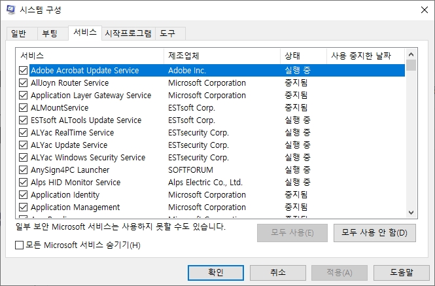435x286 pixels.
Task: Disable ALYac Windows Security Service checkbox
Action: click(24, 158)
